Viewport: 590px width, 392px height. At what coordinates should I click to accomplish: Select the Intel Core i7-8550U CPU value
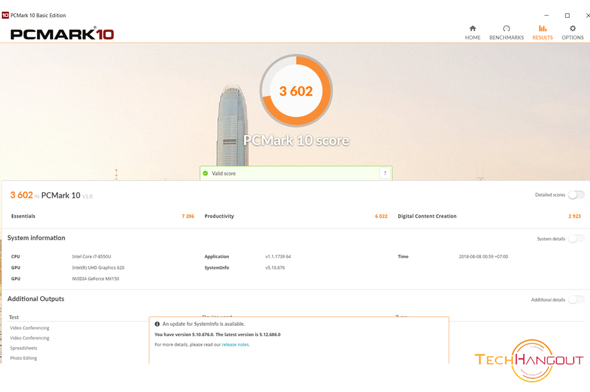[x=91, y=256]
